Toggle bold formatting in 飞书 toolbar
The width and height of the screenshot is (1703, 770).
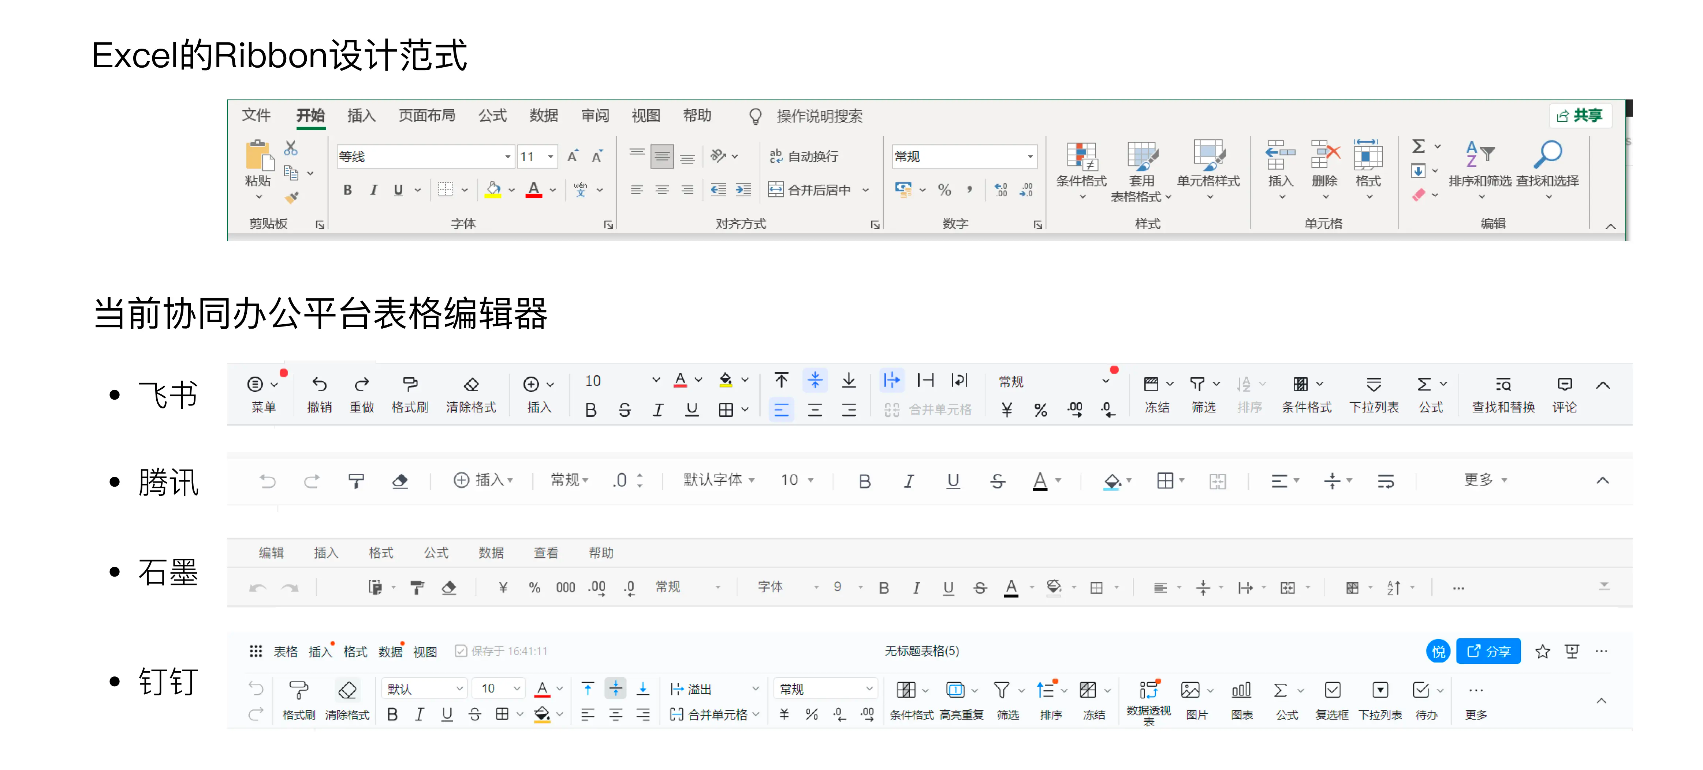(590, 409)
